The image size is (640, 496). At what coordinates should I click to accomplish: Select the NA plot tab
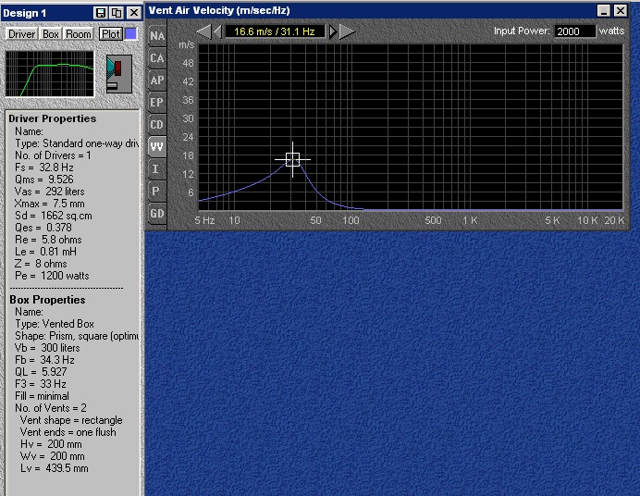point(157,36)
